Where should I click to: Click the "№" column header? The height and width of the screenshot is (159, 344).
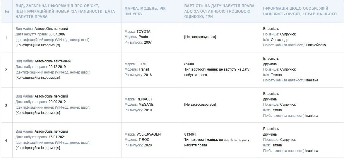click(x=7, y=11)
